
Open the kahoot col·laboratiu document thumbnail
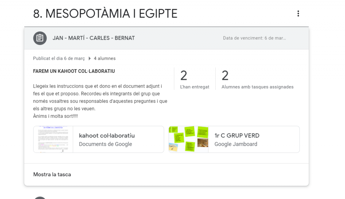pyautogui.click(x=53, y=139)
